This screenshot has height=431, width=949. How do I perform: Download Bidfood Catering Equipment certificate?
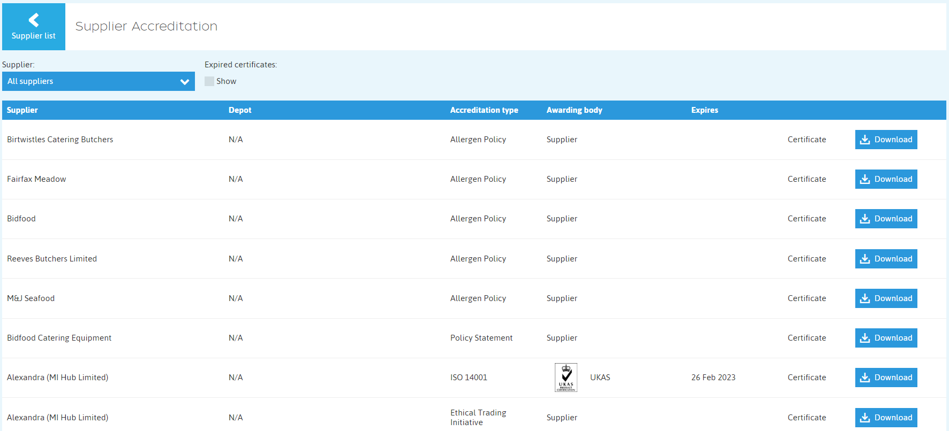(x=886, y=338)
